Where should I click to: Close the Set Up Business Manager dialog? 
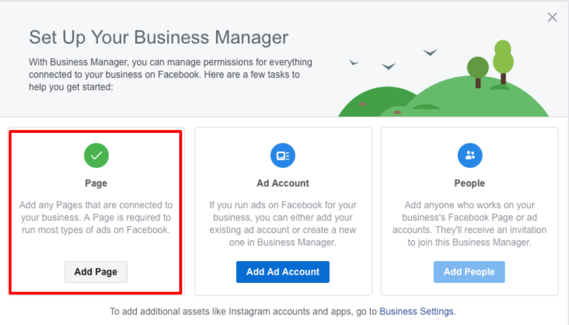[552, 17]
